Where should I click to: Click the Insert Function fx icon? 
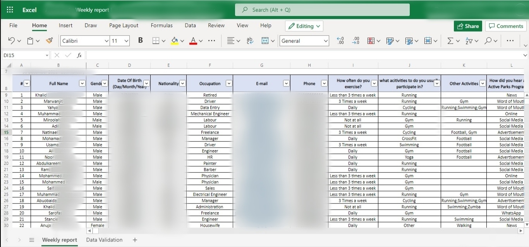click(x=79, y=55)
